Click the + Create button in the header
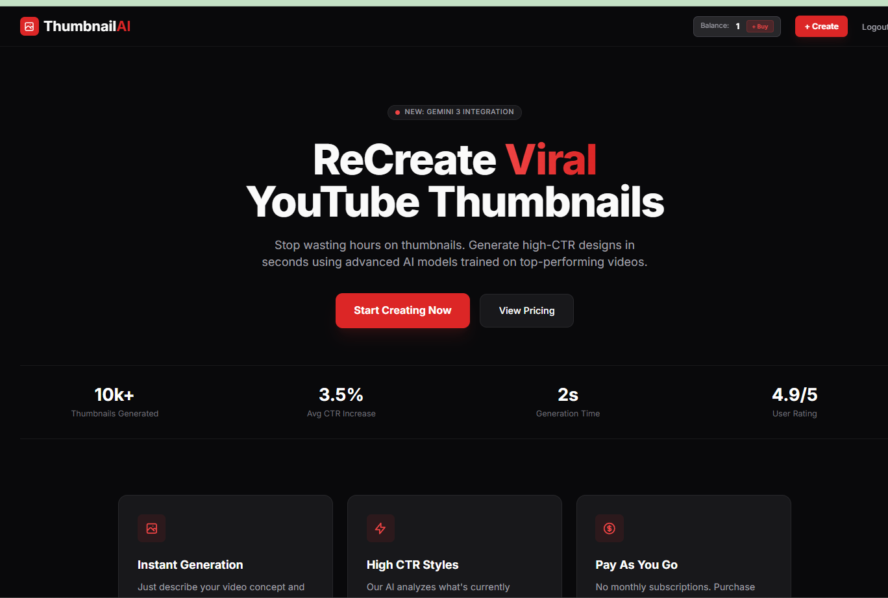Screen dimensions: 888x598 click(821, 26)
